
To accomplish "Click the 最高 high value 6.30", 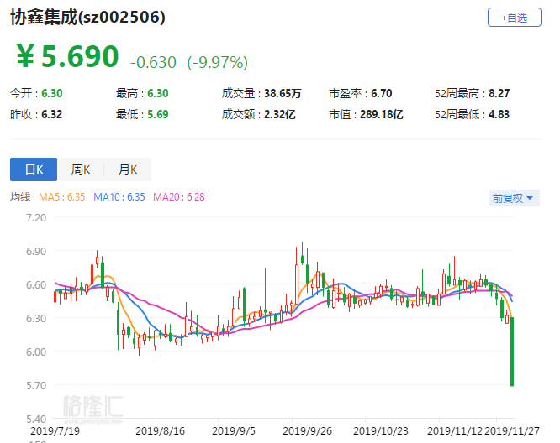I will (158, 93).
